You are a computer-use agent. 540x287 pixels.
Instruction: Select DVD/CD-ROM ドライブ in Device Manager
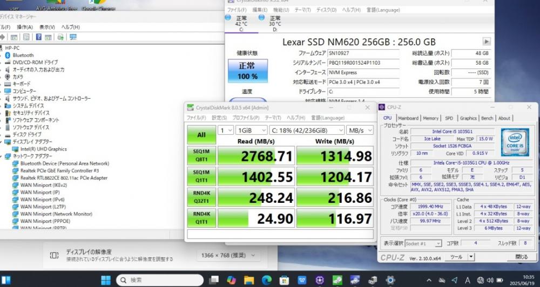click(x=35, y=62)
